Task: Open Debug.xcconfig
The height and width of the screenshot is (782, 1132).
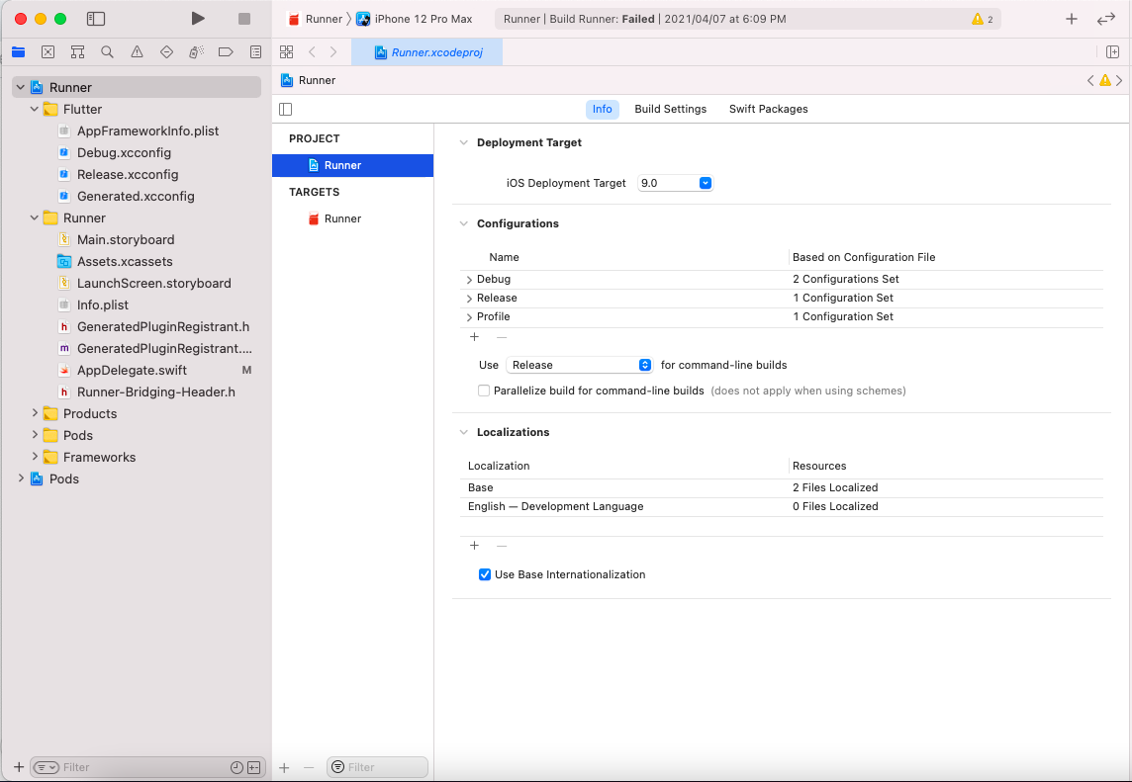Action: point(124,152)
